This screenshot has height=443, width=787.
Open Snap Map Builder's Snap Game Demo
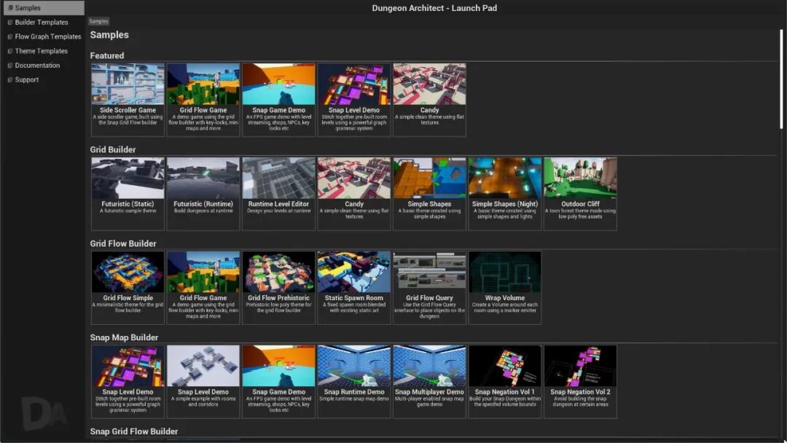(x=278, y=381)
